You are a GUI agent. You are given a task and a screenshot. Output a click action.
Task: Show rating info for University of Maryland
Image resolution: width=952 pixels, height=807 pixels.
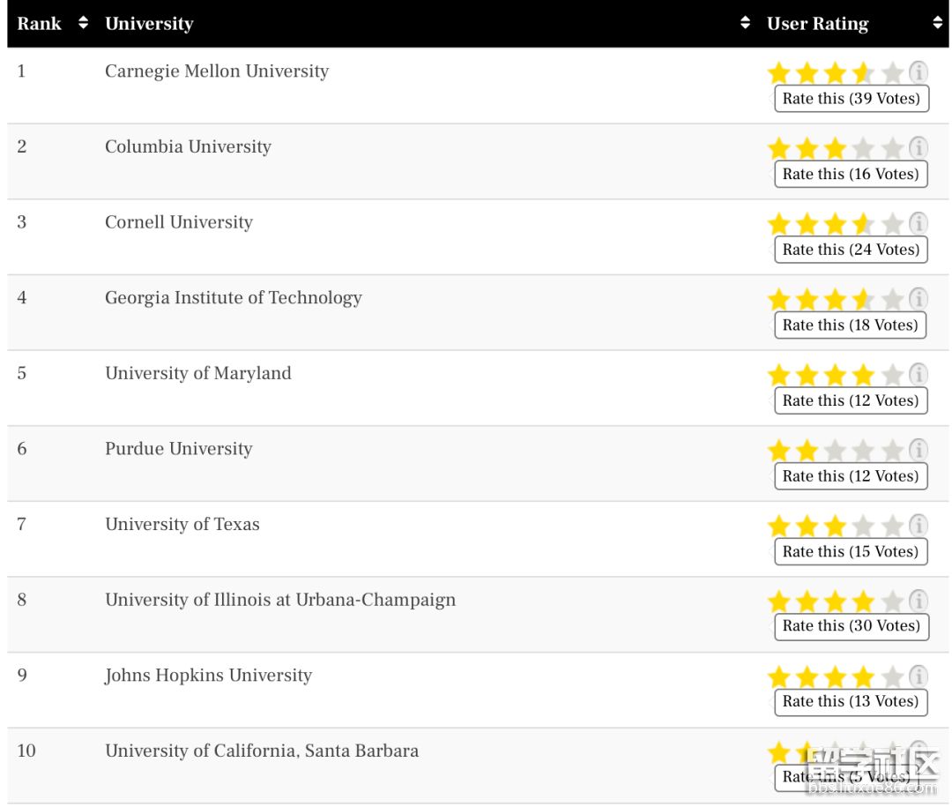[x=918, y=374]
